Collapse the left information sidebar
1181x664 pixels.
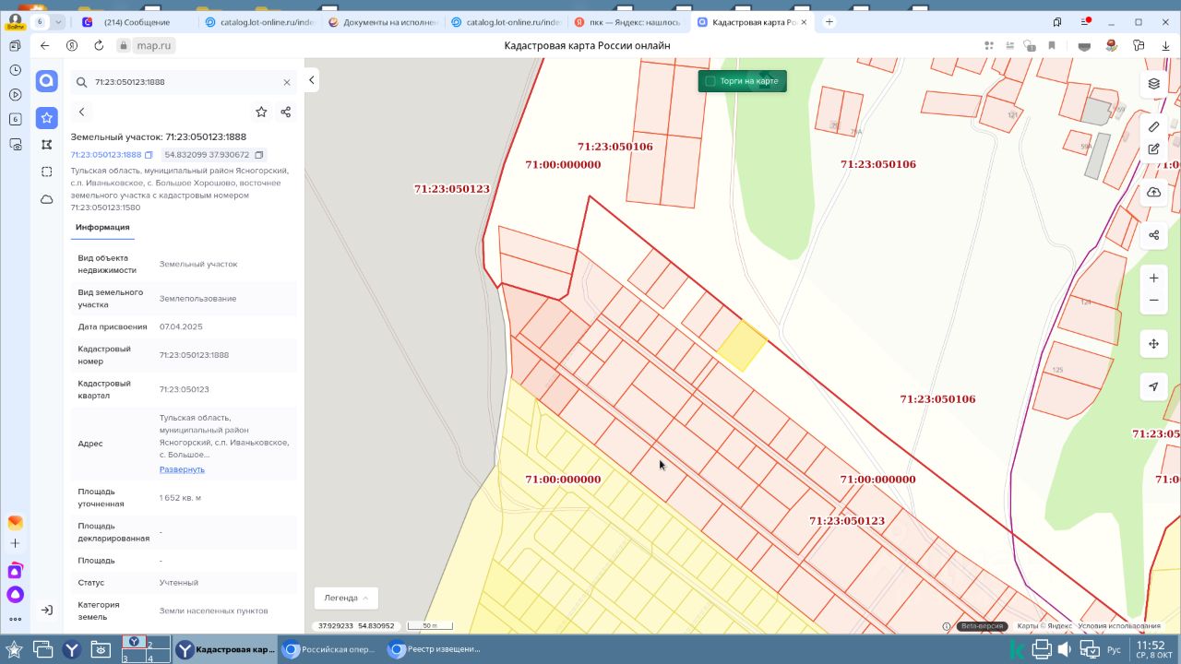312,80
